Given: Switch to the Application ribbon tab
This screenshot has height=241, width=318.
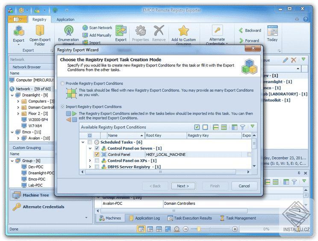Looking at the screenshot, I should click(65, 20).
